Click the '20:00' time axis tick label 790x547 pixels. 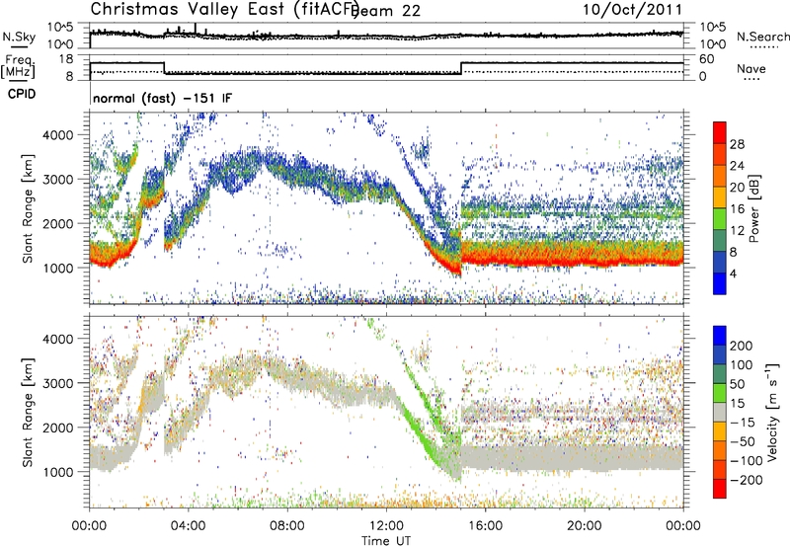tap(584, 525)
